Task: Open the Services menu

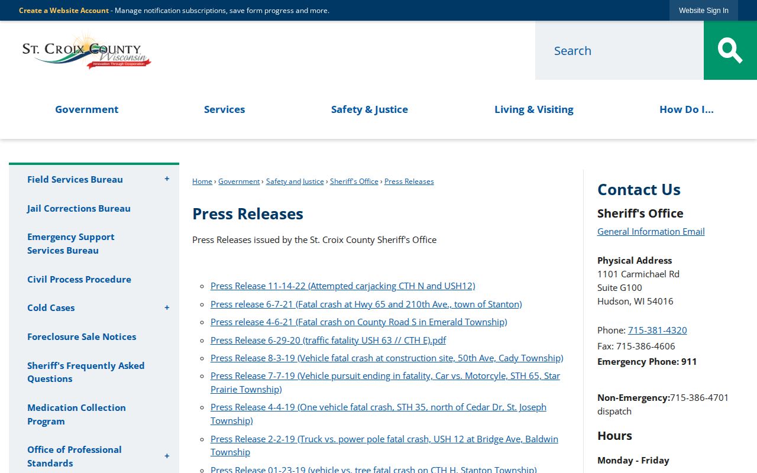Action: pyautogui.click(x=224, y=109)
